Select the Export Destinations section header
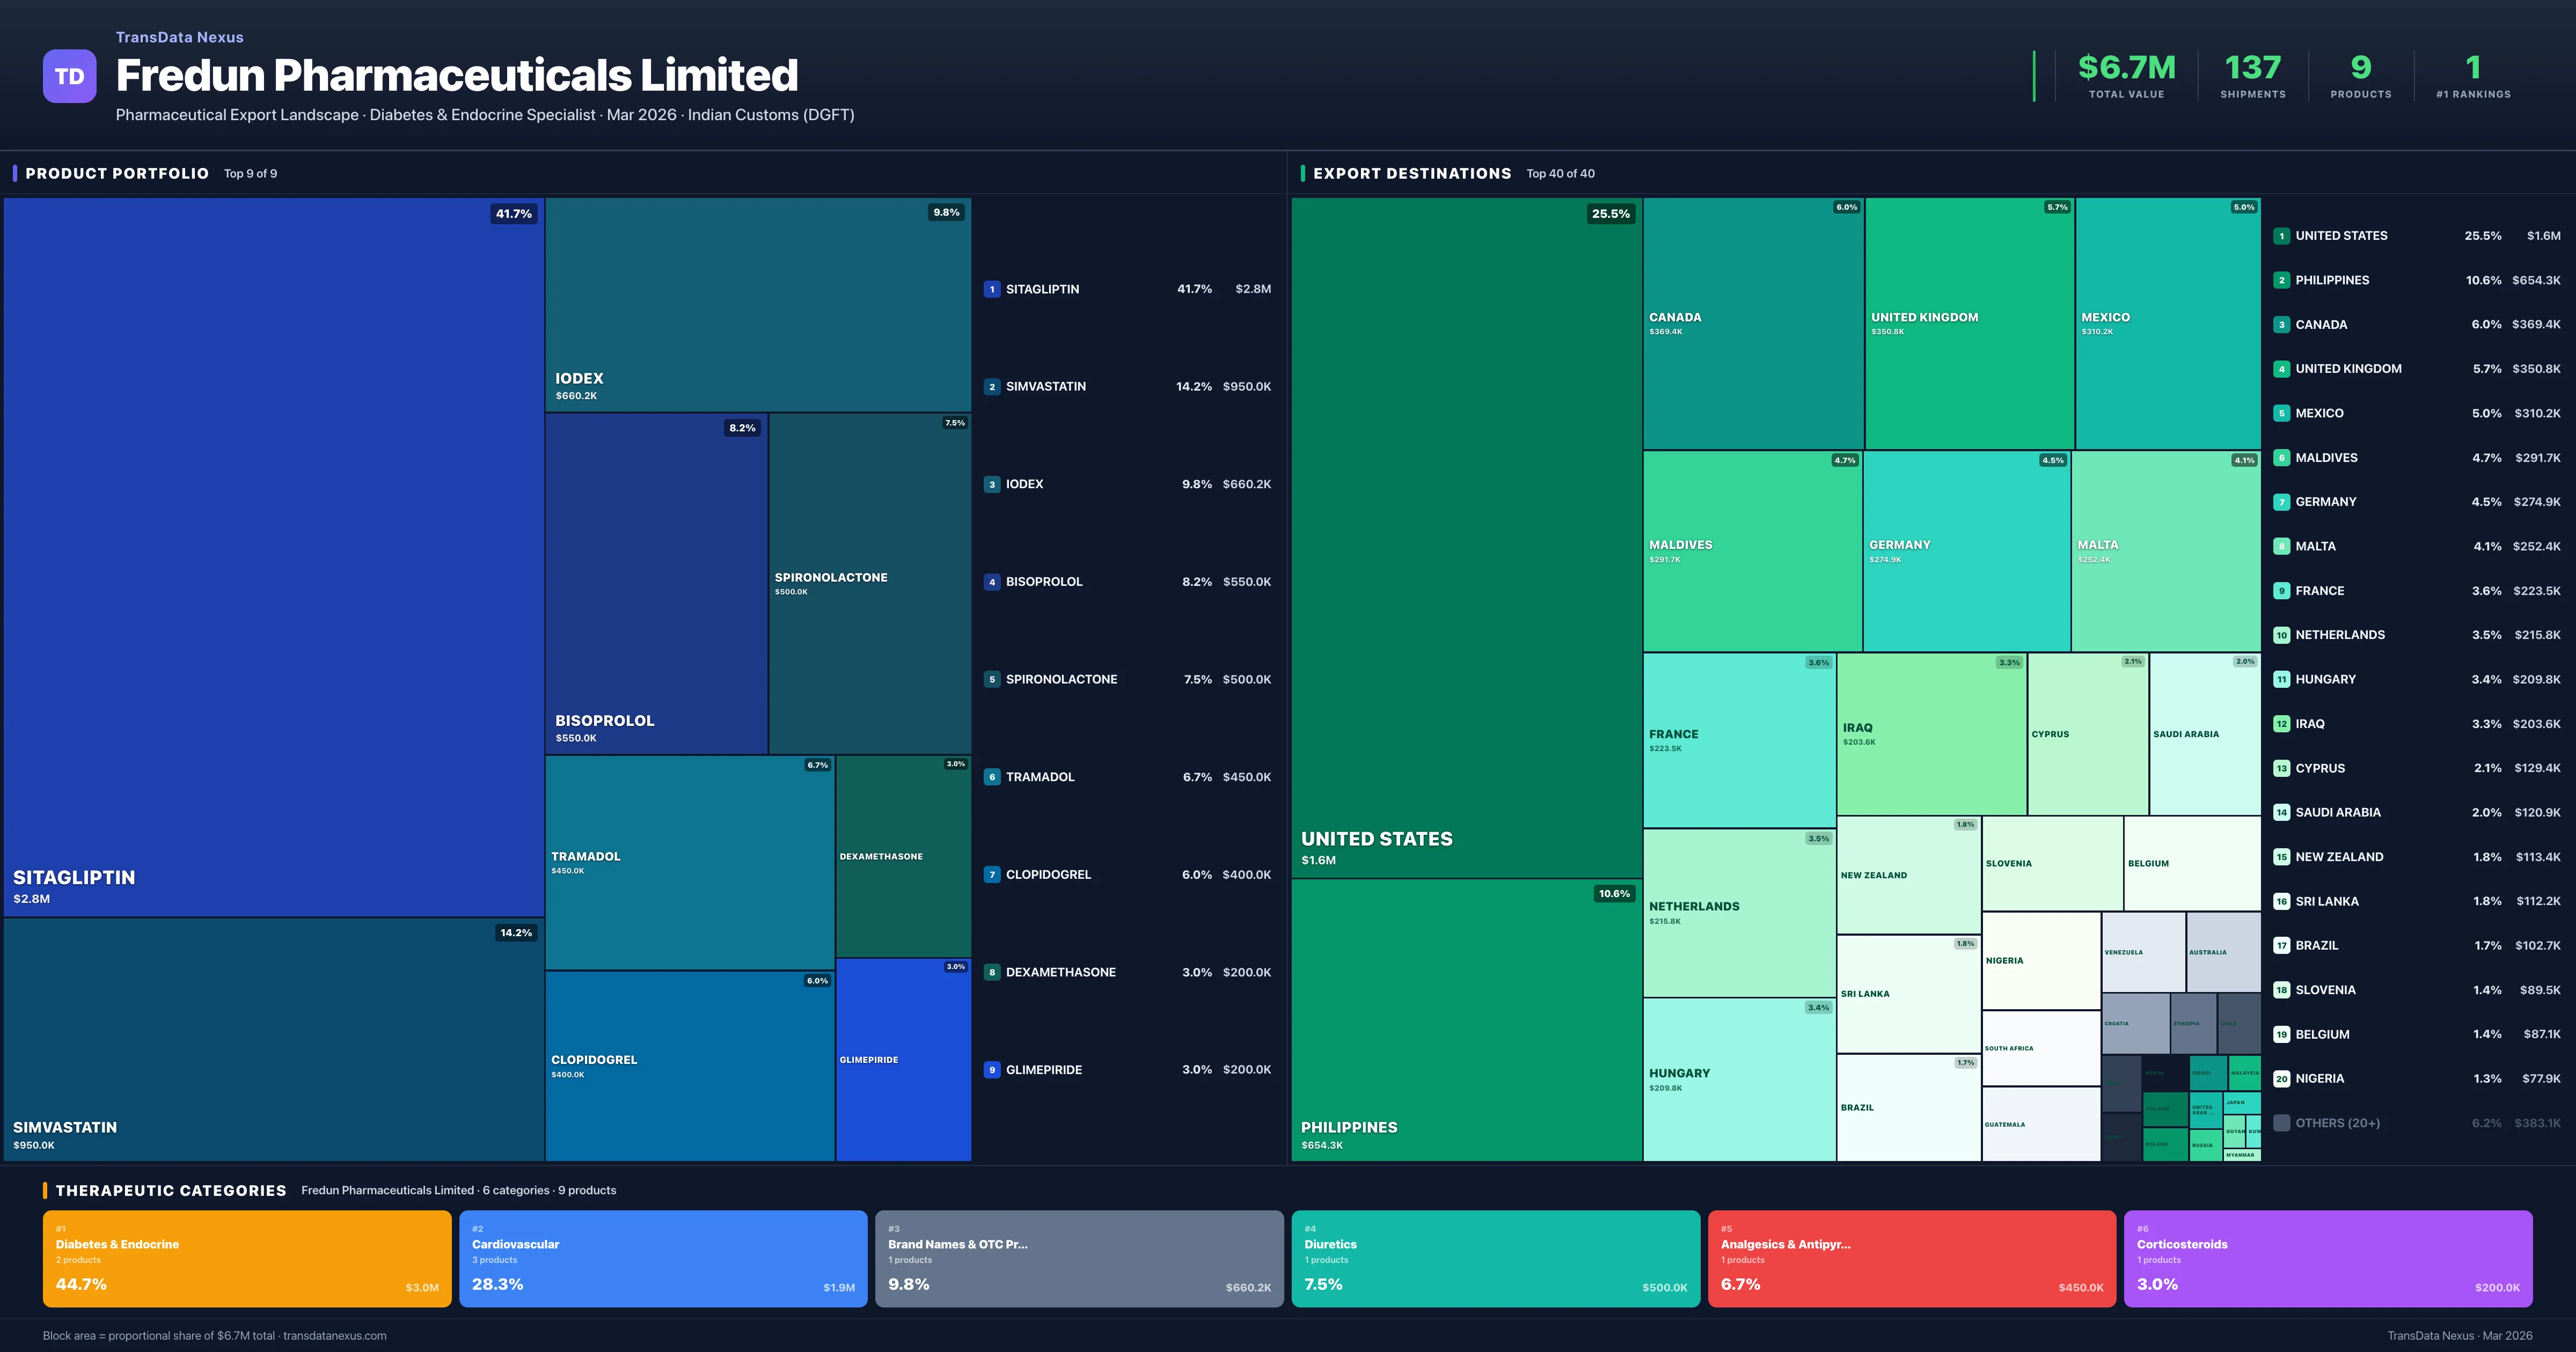 click(x=1411, y=174)
